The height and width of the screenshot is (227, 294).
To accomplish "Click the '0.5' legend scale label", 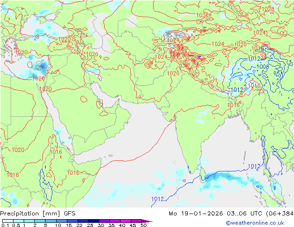I will 16,225.
